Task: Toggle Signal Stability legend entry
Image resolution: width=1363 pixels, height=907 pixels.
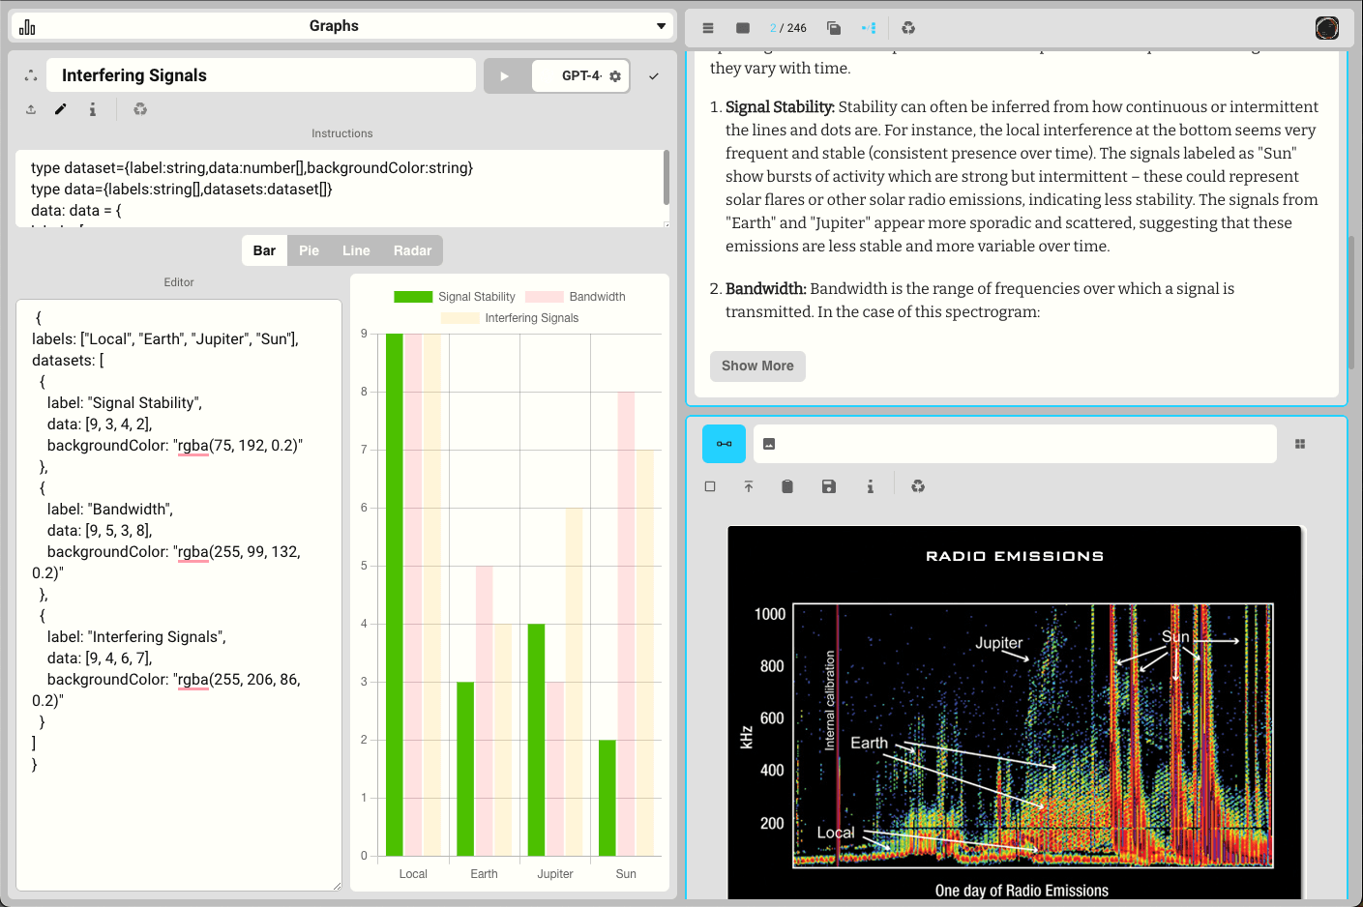Action: (455, 297)
